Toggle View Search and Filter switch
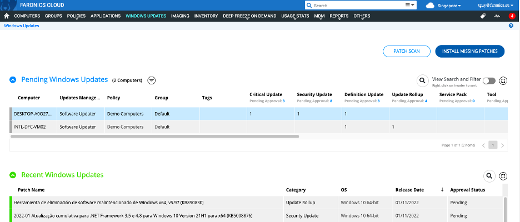The image size is (520, 222). (489, 81)
